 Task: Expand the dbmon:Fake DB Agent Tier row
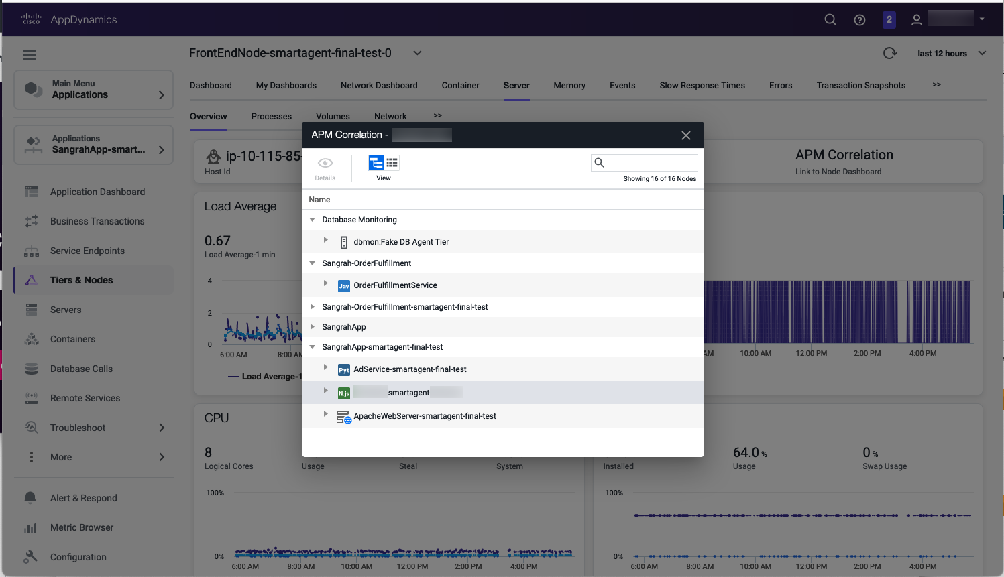[326, 240]
